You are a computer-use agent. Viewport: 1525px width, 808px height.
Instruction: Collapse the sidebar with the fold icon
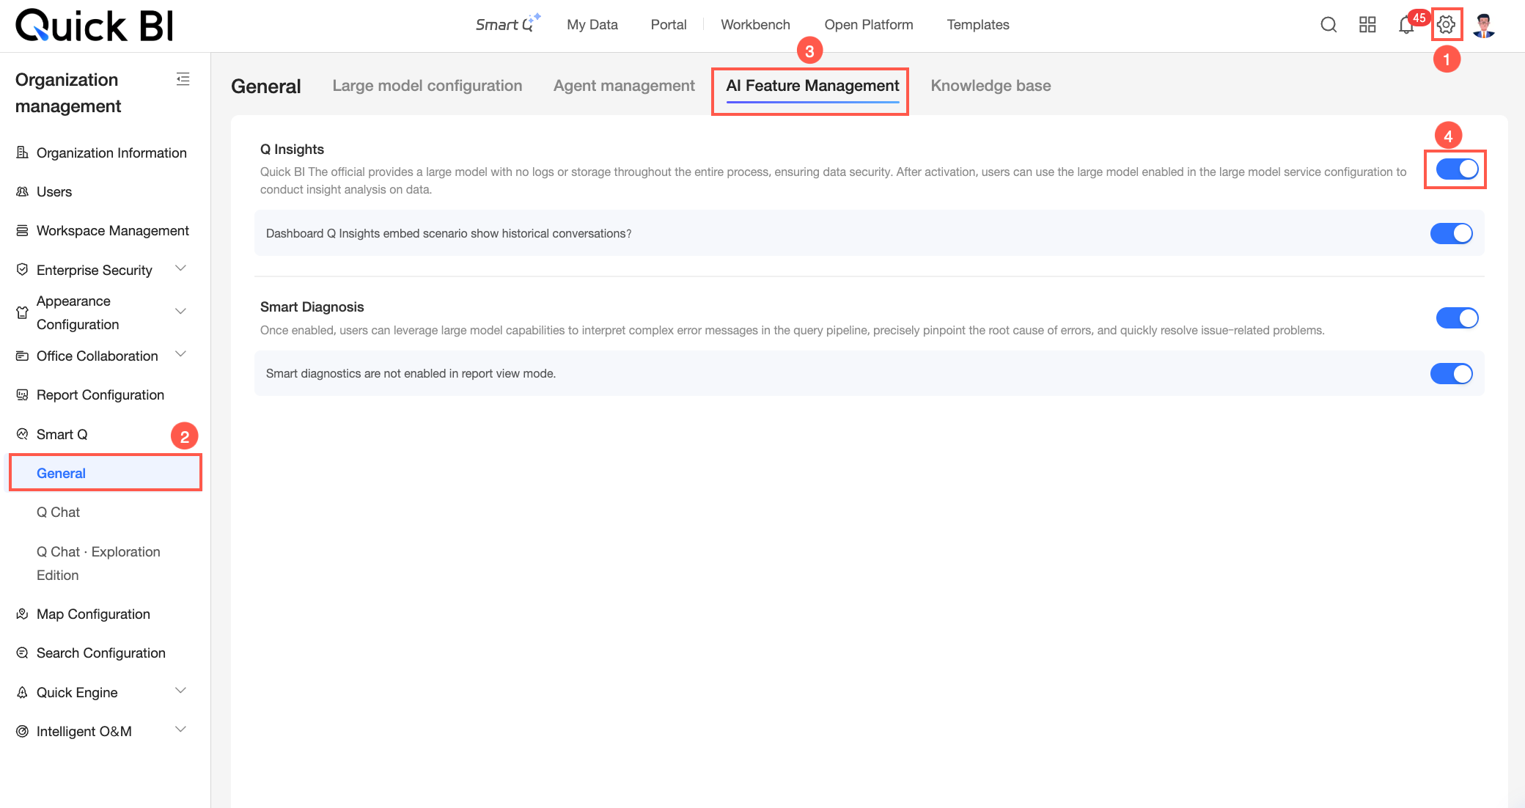click(183, 79)
